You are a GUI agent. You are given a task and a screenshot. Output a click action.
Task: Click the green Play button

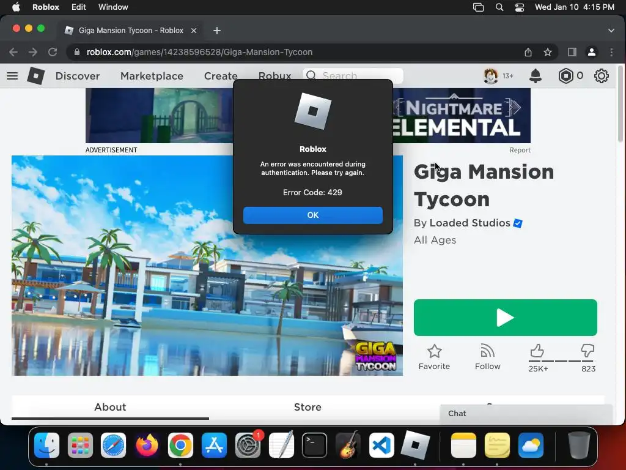coord(505,318)
